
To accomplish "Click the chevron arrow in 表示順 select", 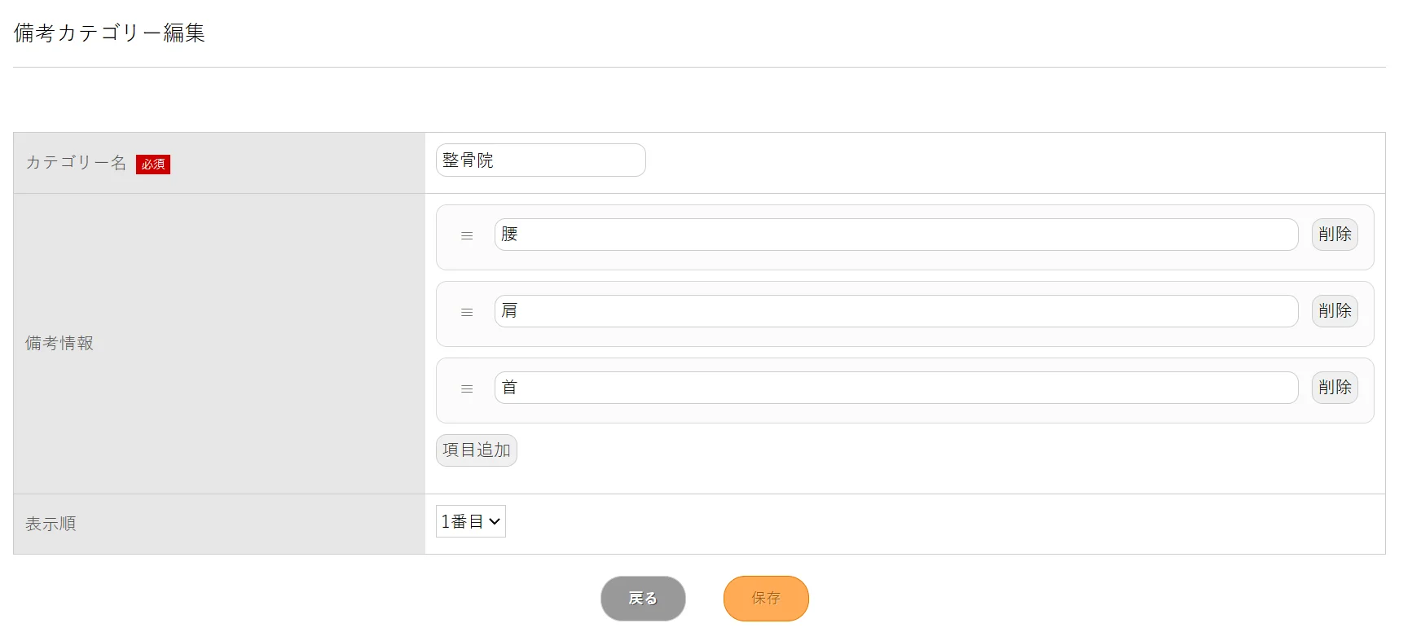I will tap(495, 522).
